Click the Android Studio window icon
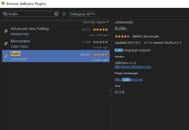This screenshot has height=130, width=189. pos(3,4)
